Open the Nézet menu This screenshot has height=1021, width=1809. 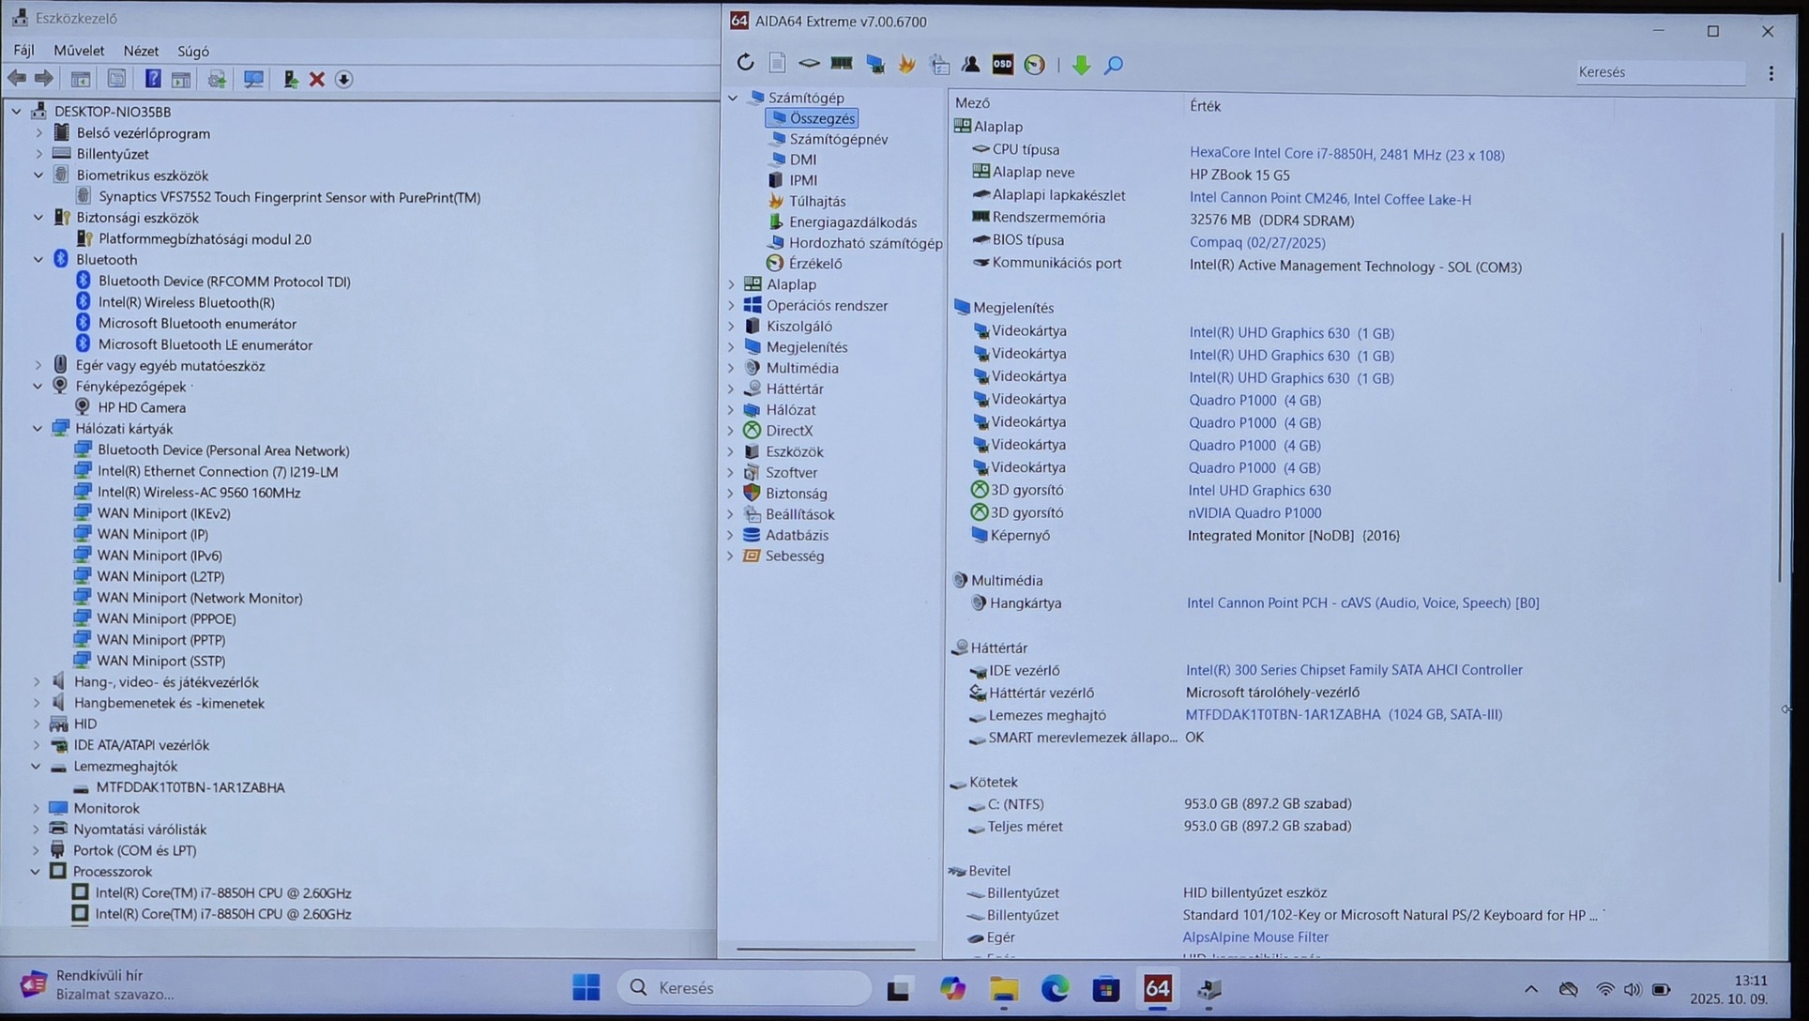pyautogui.click(x=141, y=51)
